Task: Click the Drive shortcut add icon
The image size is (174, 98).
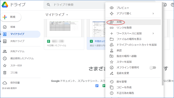Action: coord(112,45)
